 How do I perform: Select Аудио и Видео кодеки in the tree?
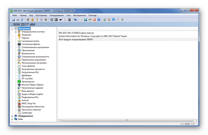point(32,94)
